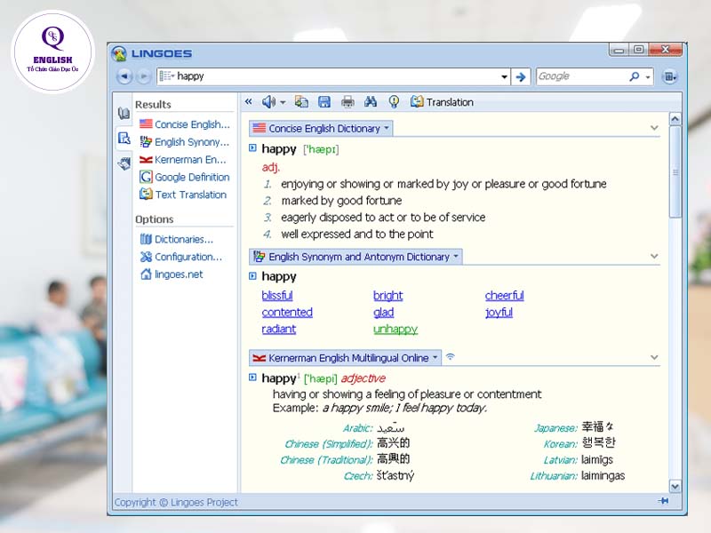Click the Google search magnifier icon
Viewport: 711px width, 533px height.
point(635,76)
